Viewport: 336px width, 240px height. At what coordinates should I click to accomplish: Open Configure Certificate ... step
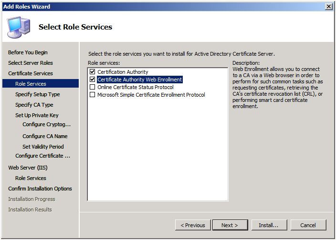(42, 156)
